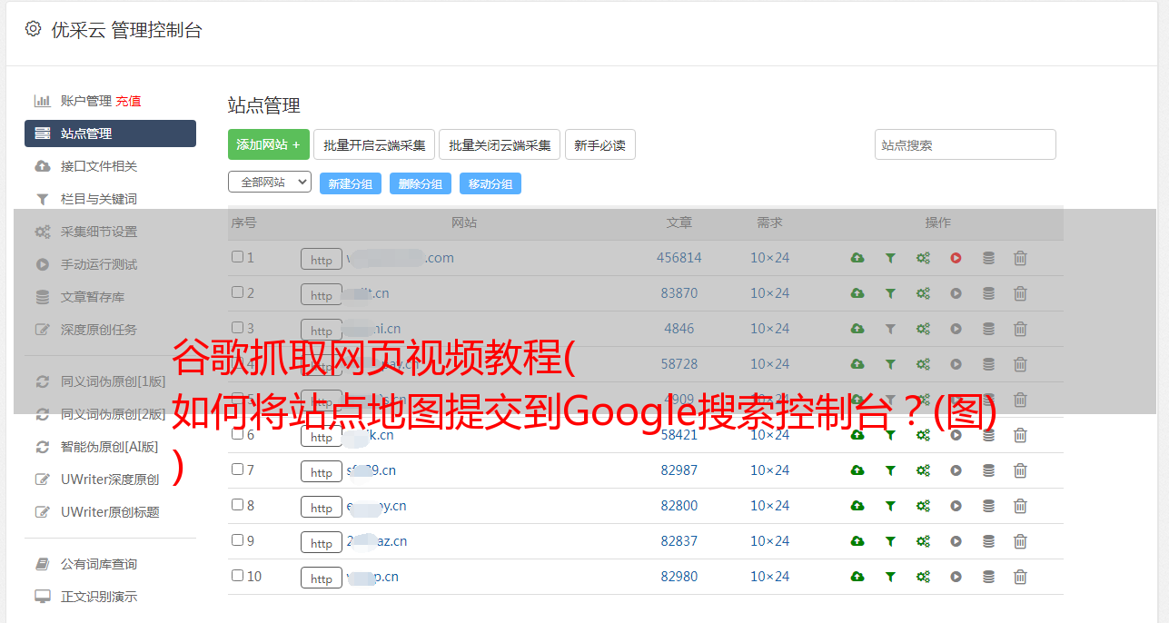The width and height of the screenshot is (1169, 623).
Task: Click the database icon in the 4846 row
Action: tap(988, 329)
